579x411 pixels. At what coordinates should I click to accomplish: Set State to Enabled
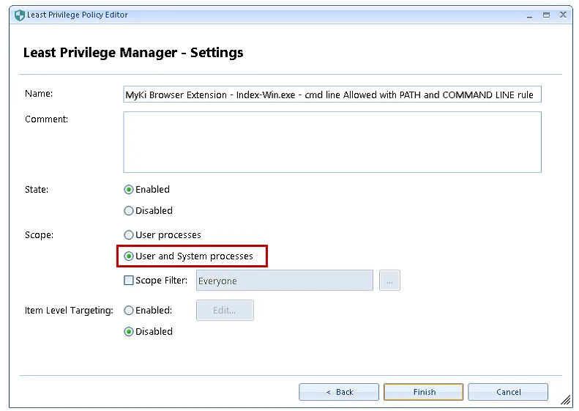tap(129, 189)
